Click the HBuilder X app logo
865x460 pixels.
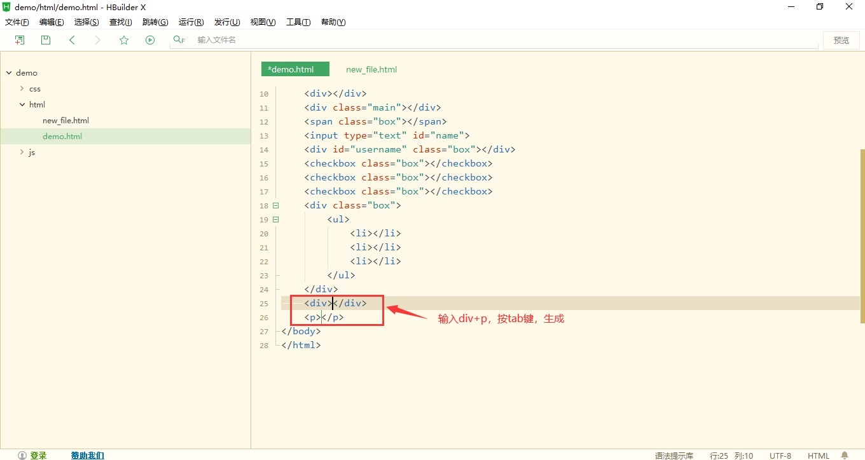[x=7, y=7]
